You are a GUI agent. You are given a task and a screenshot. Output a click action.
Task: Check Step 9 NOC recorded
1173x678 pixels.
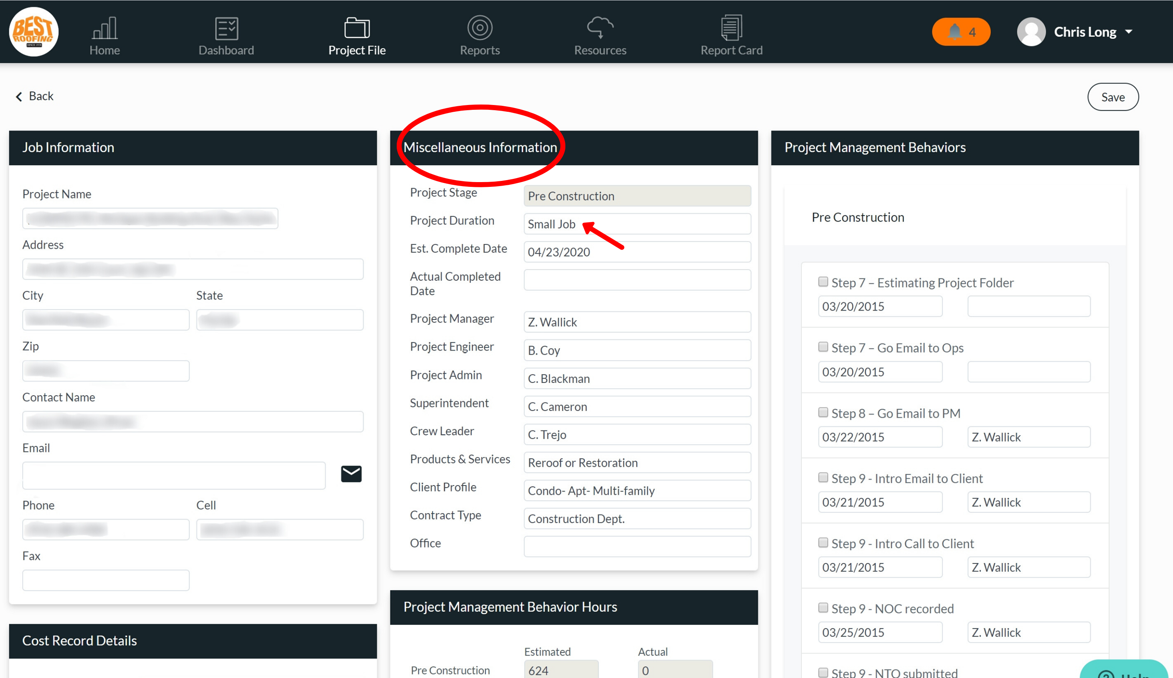pos(823,608)
